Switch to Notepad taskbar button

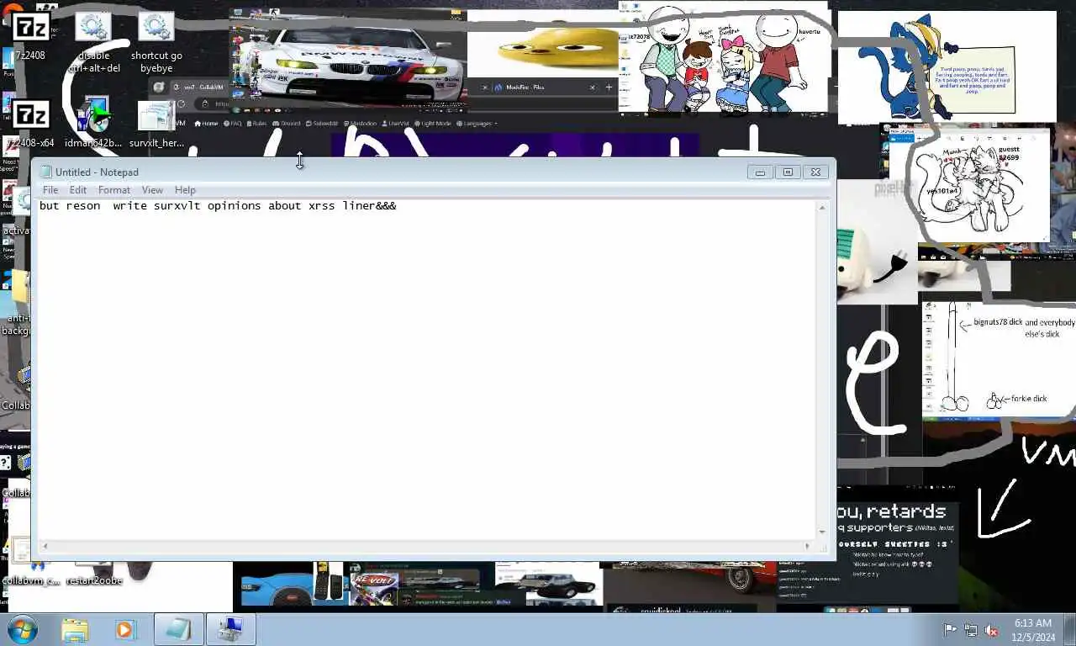tap(178, 629)
